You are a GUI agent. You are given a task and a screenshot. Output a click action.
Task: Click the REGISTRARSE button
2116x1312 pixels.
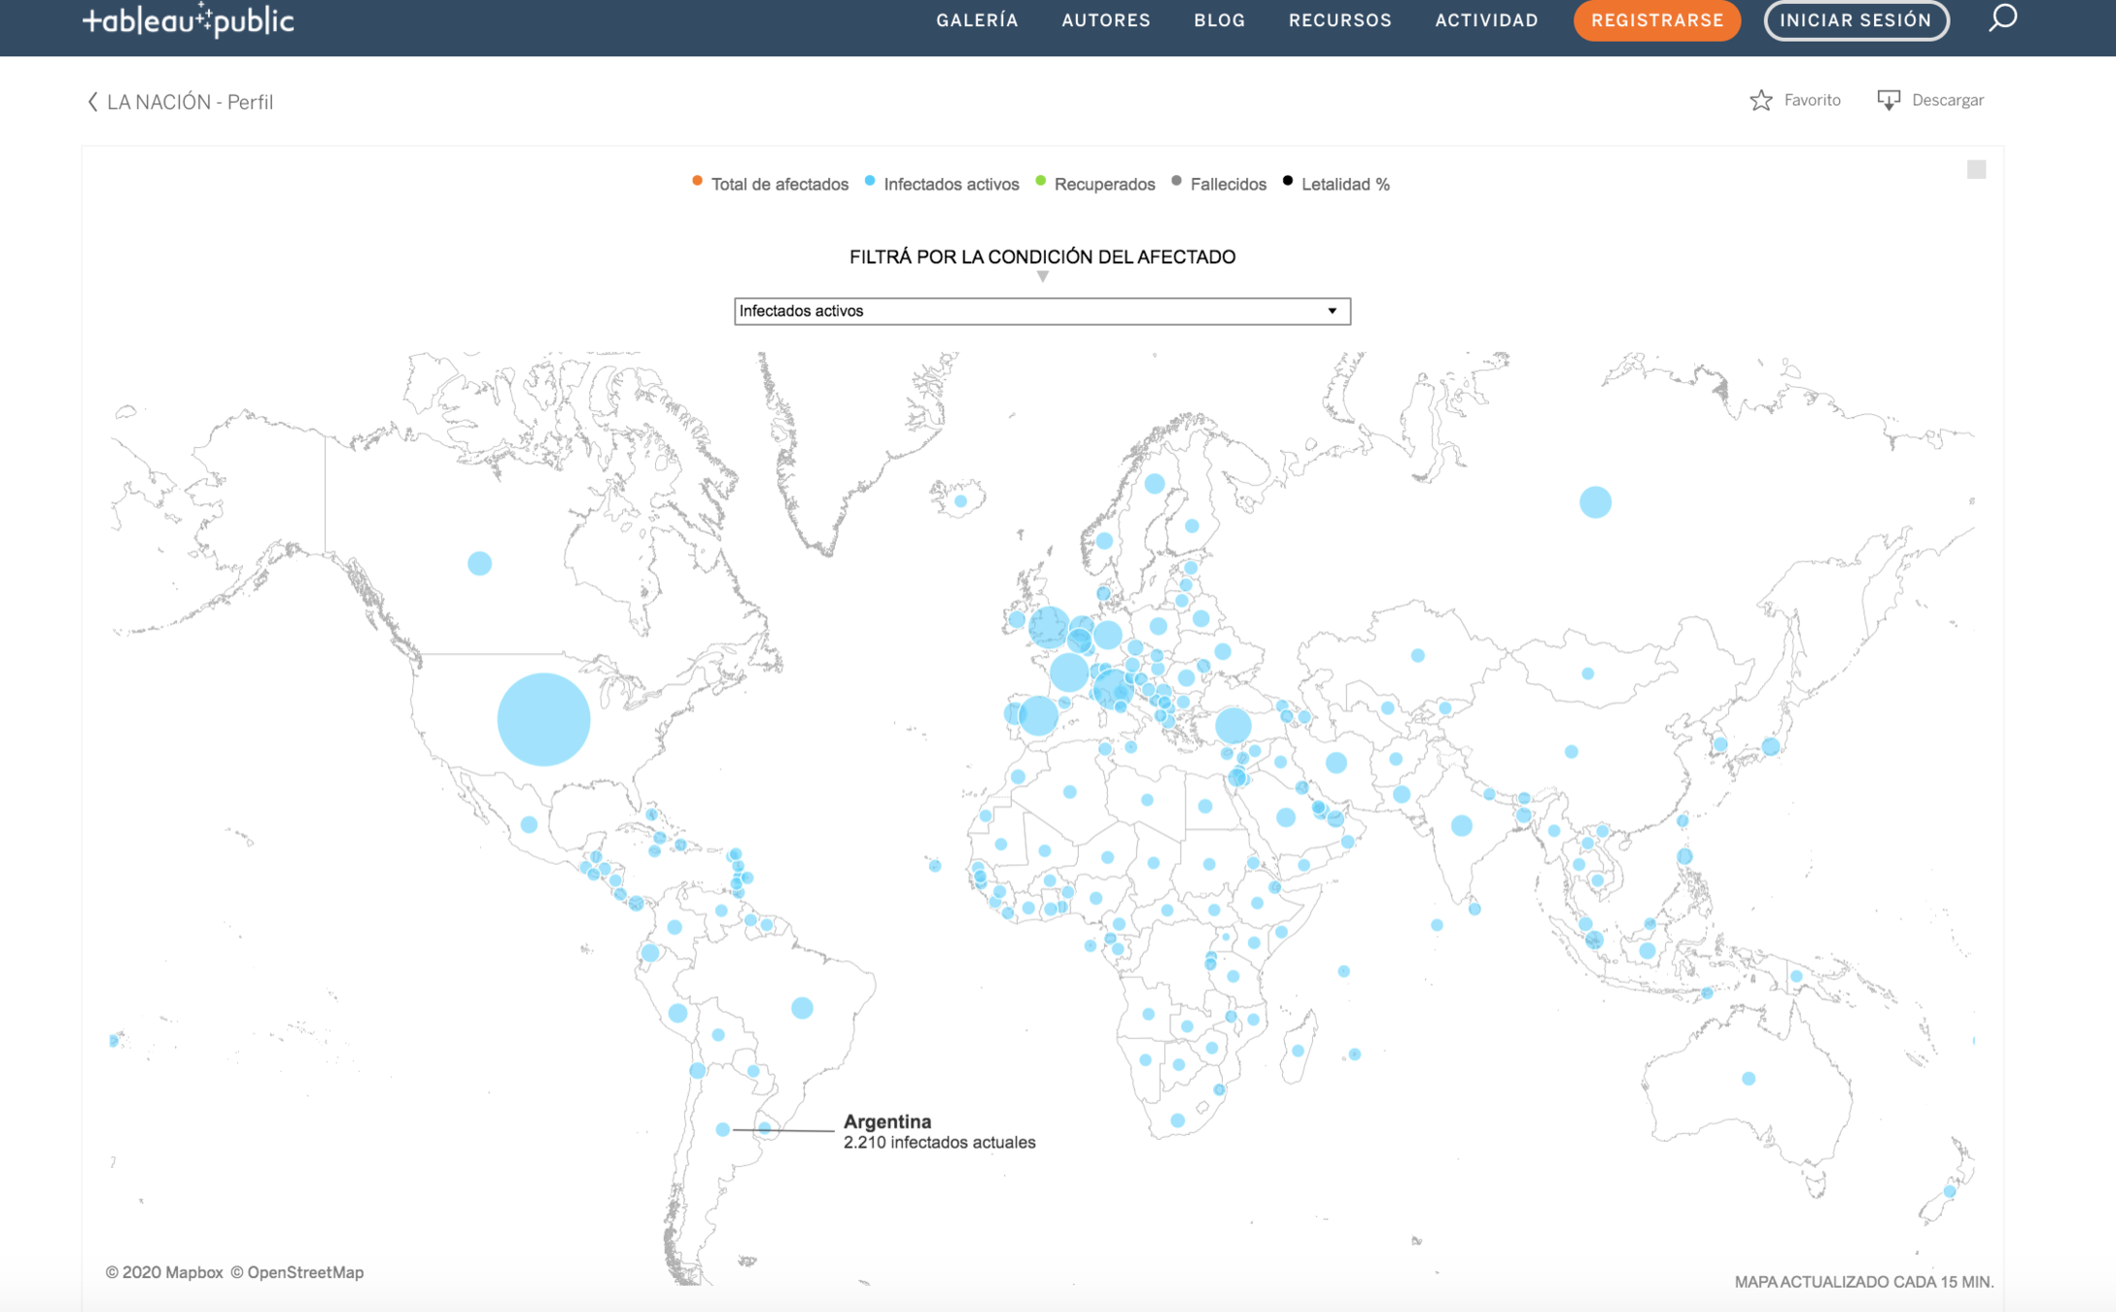(1656, 20)
